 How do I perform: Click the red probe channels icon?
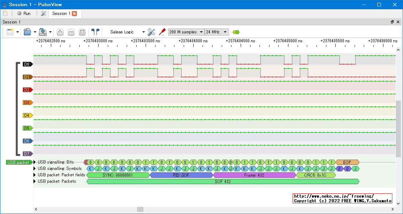[x=162, y=32]
